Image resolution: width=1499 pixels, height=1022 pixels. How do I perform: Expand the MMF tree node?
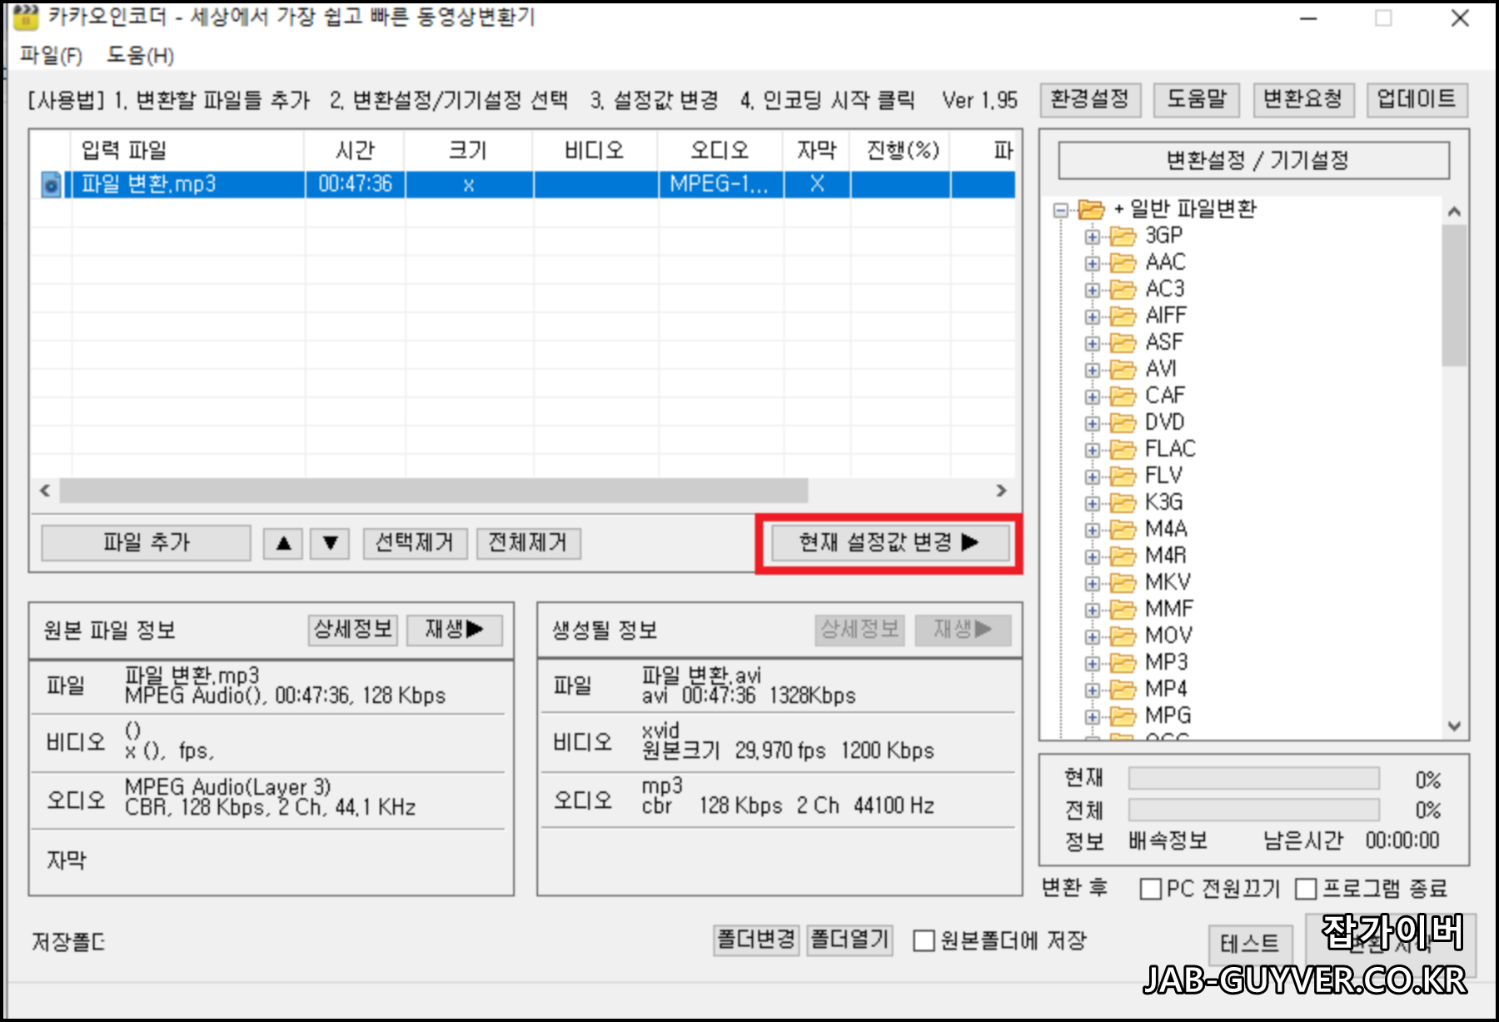[x=1092, y=610]
